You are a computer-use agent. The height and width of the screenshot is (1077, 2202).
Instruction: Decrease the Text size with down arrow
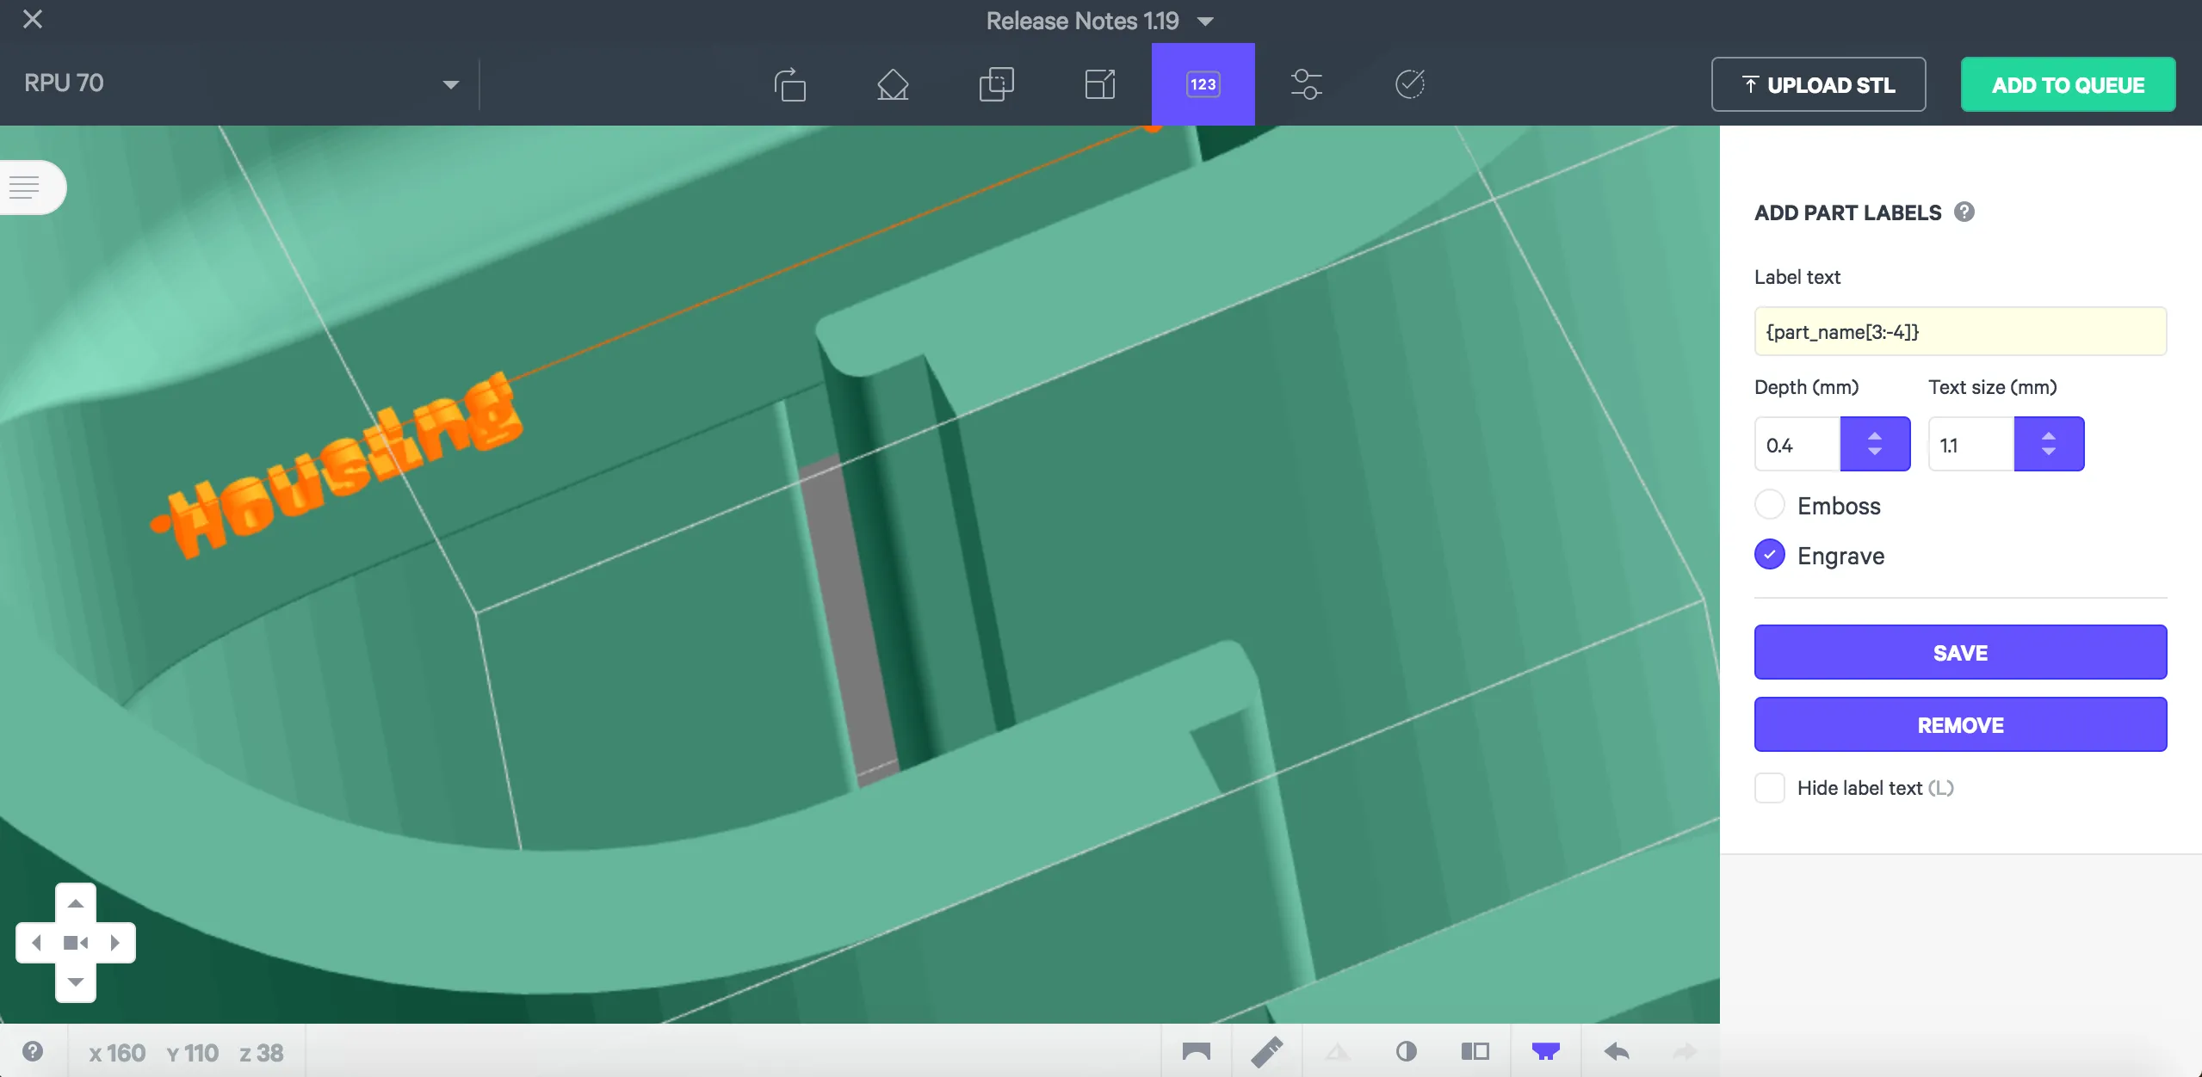tap(2048, 452)
